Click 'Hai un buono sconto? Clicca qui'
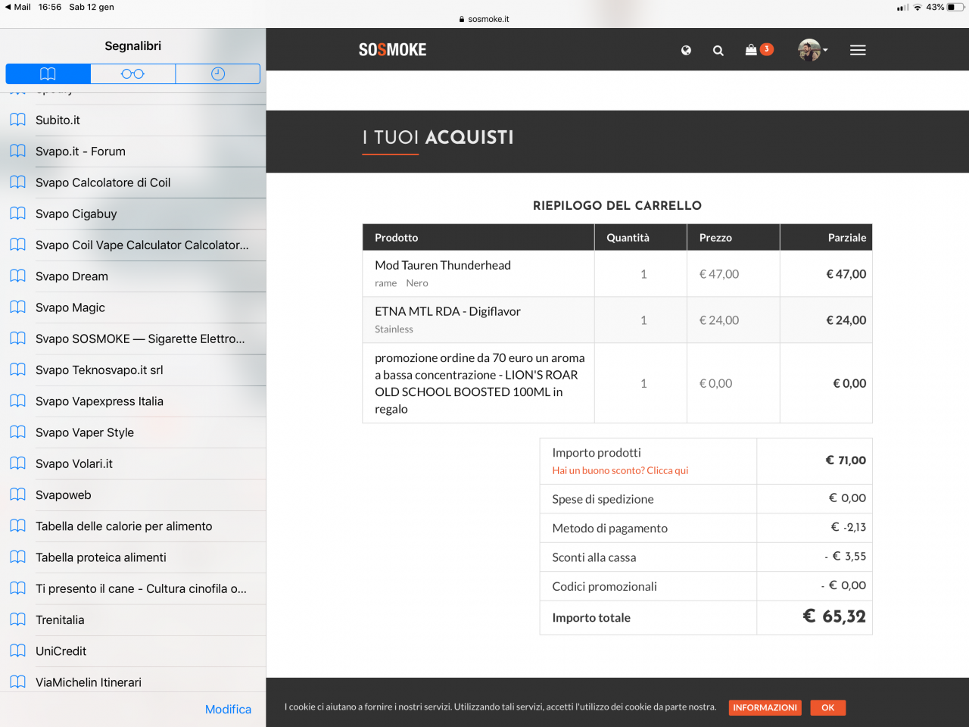 coord(620,470)
